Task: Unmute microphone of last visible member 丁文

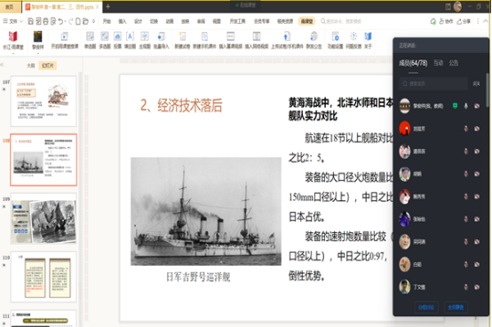Action: point(466,287)
